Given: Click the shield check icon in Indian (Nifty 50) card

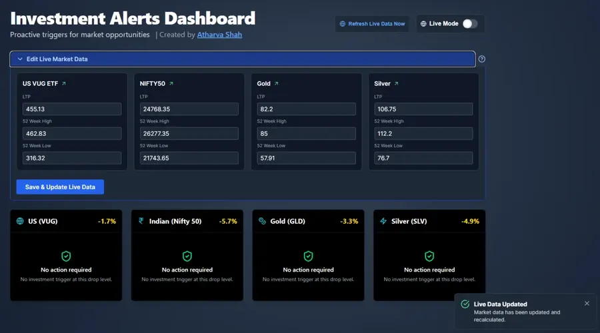Looking at the screenshot, I should pos(187,256).
